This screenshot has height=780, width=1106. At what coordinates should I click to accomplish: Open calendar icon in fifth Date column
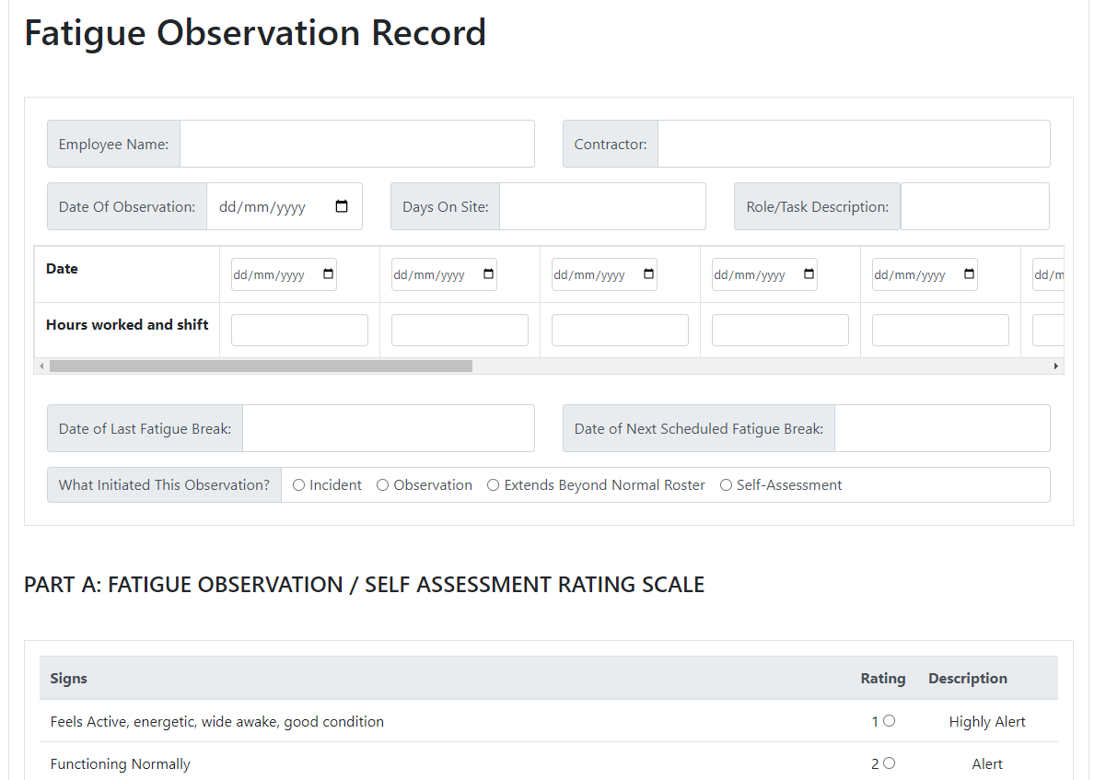click(970, 274)
